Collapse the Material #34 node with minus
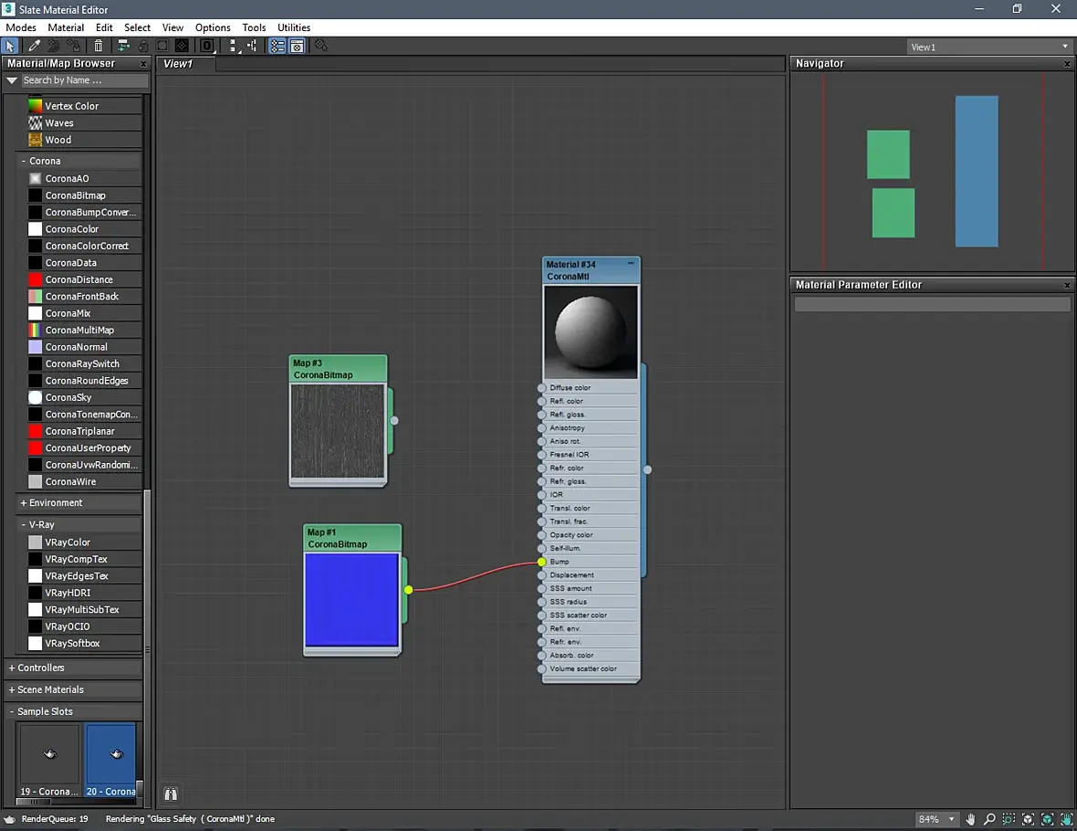This screenshot has height=831, width=1077. tap(631, 263)
